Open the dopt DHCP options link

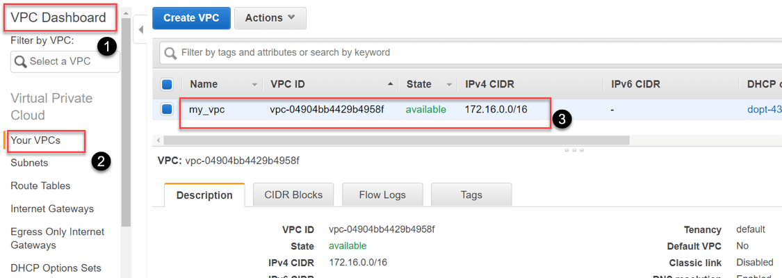(x=764, y=109)
